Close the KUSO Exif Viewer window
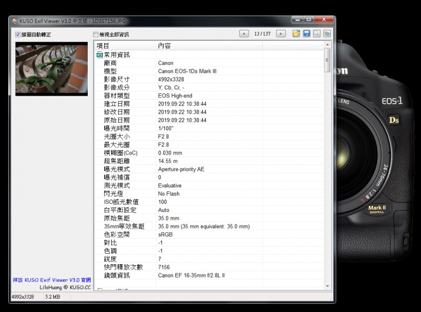This screenshot has height=312, width=421. pos(324,20)
